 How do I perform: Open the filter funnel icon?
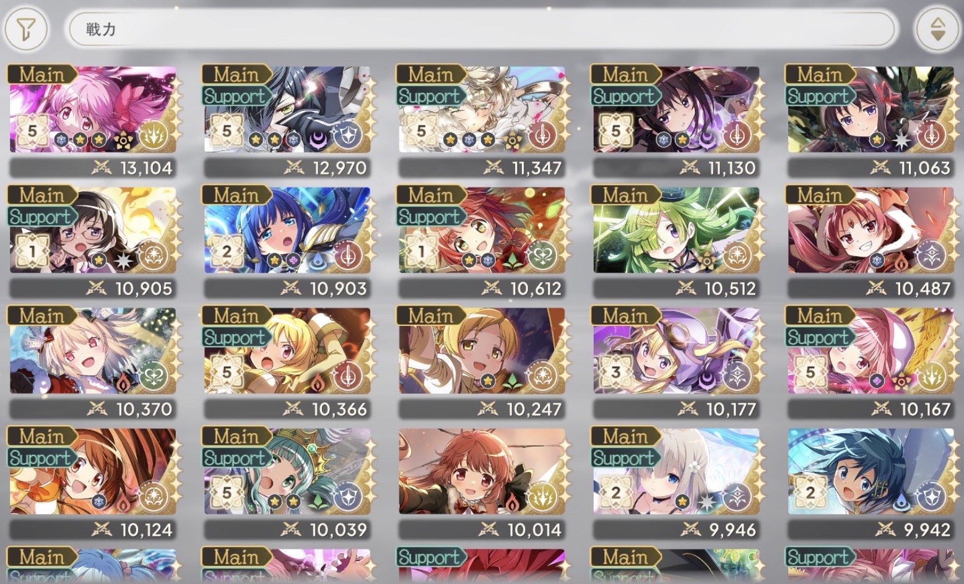[26, 28]
